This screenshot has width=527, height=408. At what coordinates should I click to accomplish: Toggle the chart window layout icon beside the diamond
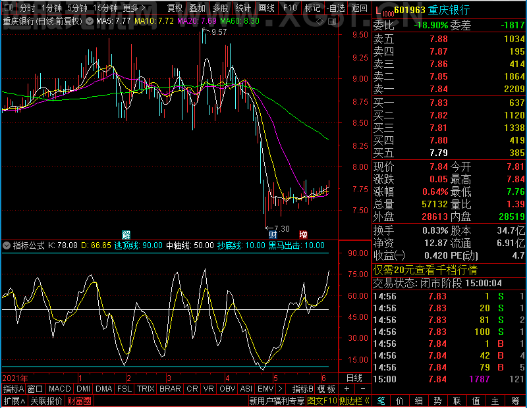coord(332,22)
